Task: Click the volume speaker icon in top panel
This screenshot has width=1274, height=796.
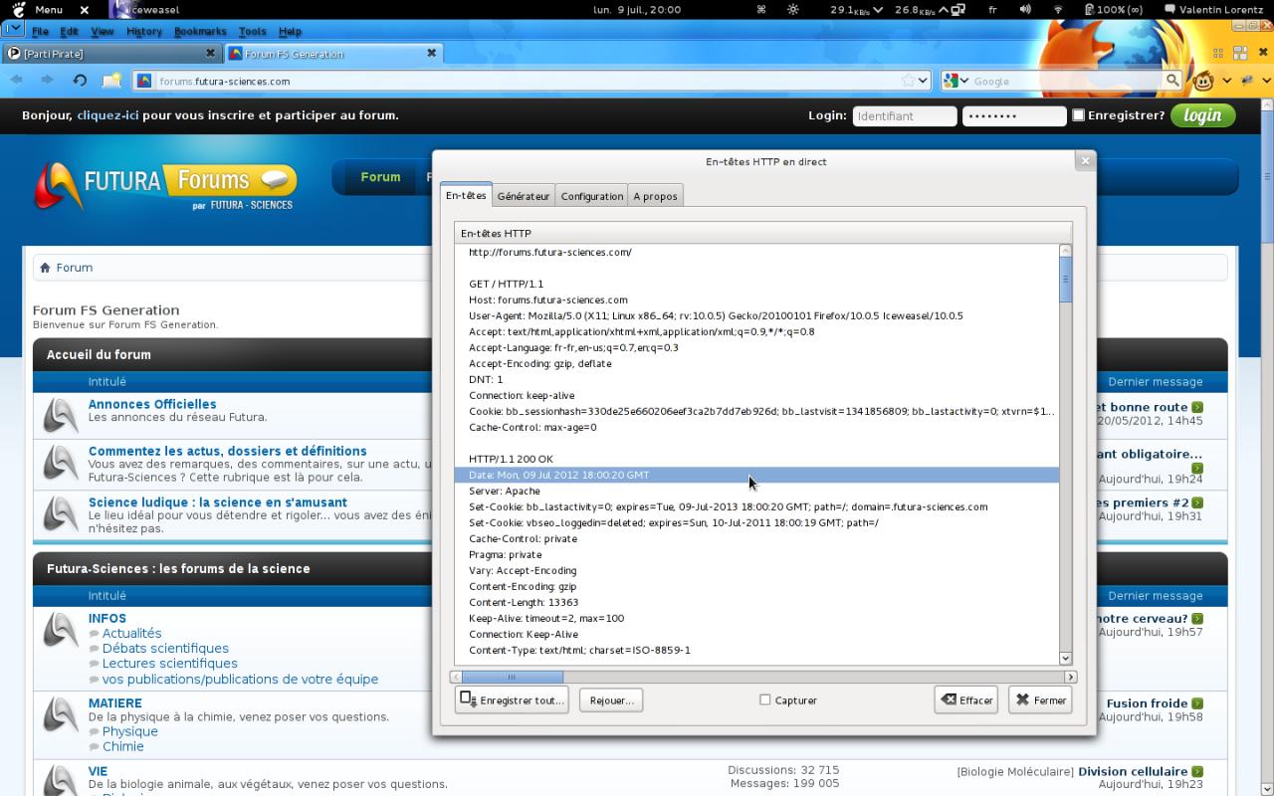Action: point(1025,9)
